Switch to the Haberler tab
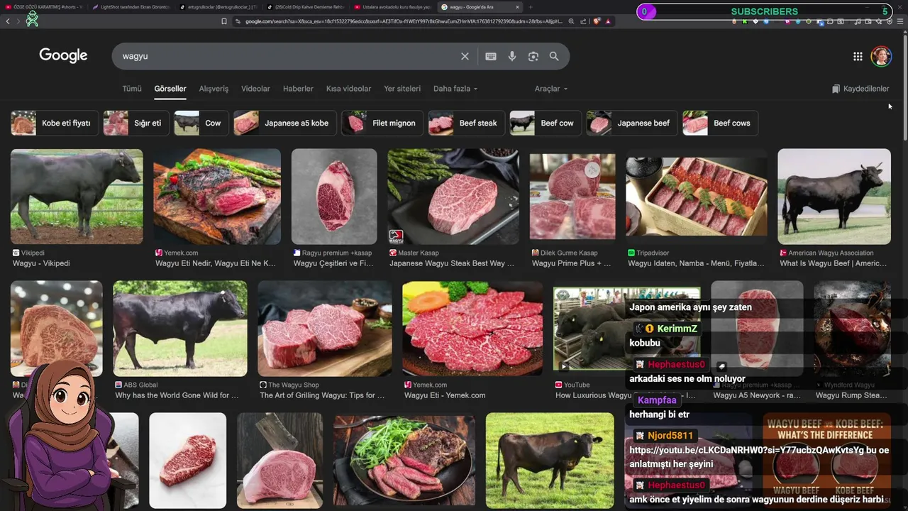 (x=298, y=89)
